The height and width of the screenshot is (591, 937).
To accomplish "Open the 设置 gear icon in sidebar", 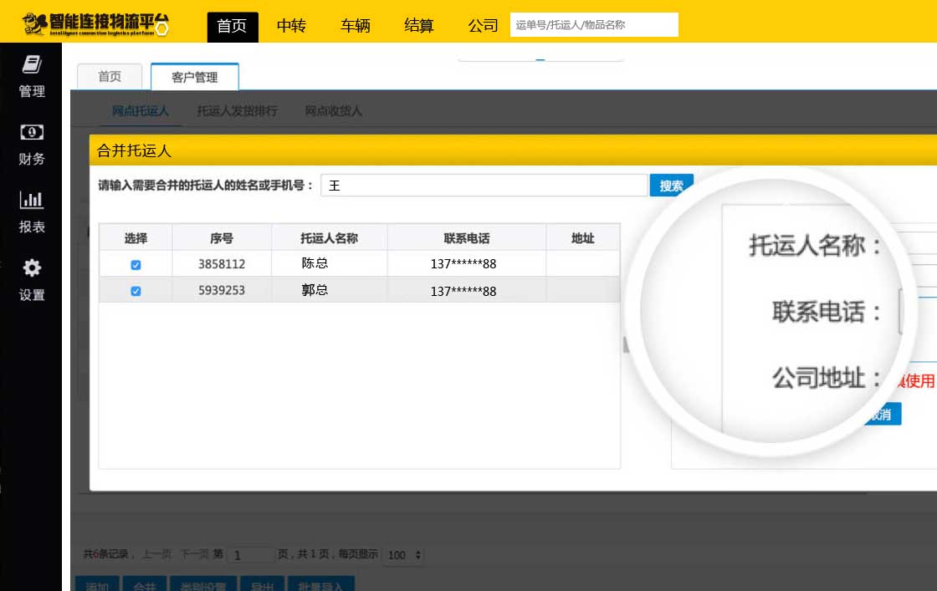I will pyautogui.click(x=32, y=268).
